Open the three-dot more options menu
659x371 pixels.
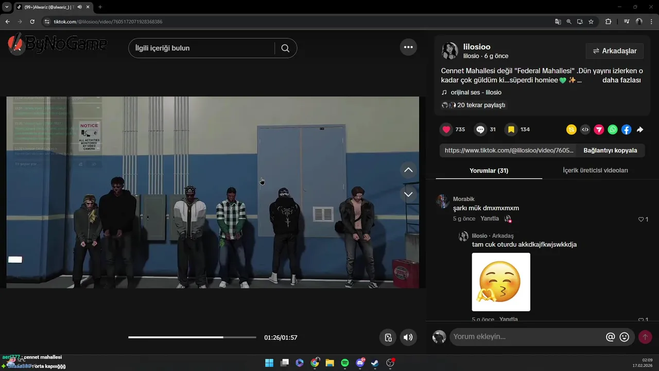tap(408, 47)
